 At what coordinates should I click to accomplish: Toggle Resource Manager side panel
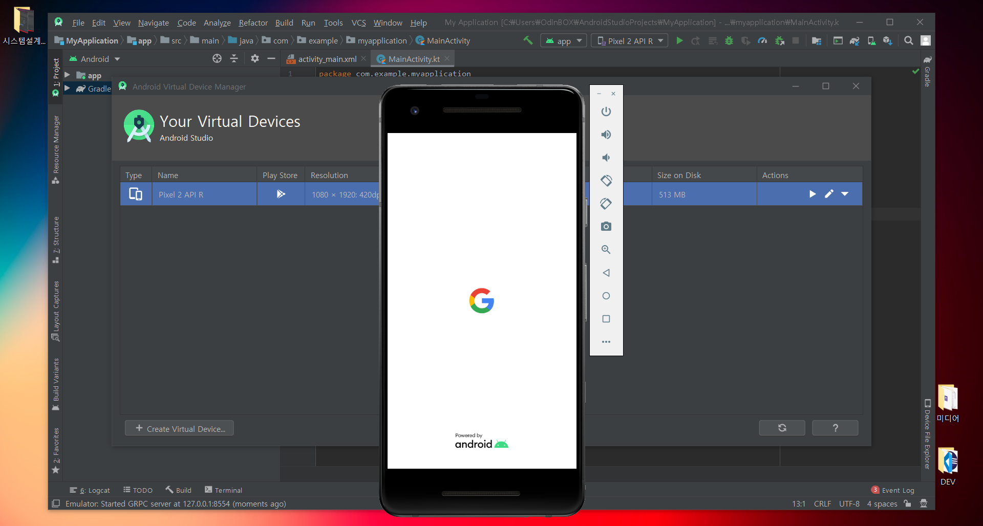click(x=56, y=149)
